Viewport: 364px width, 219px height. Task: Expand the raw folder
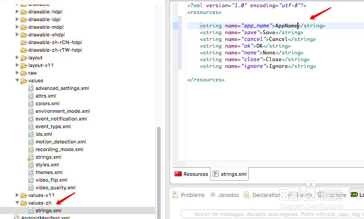click(17, 72)
